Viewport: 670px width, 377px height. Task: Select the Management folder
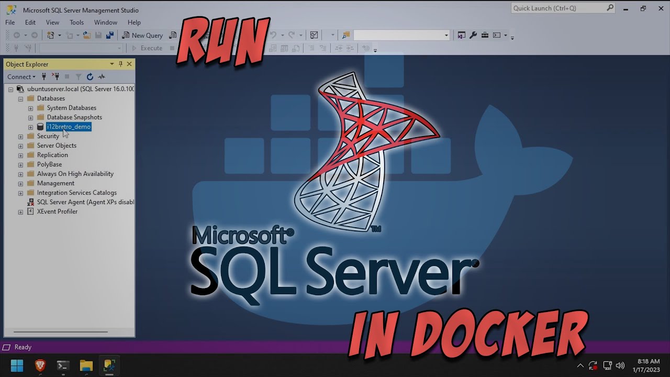pyautogui.click(x=55, y=183)
